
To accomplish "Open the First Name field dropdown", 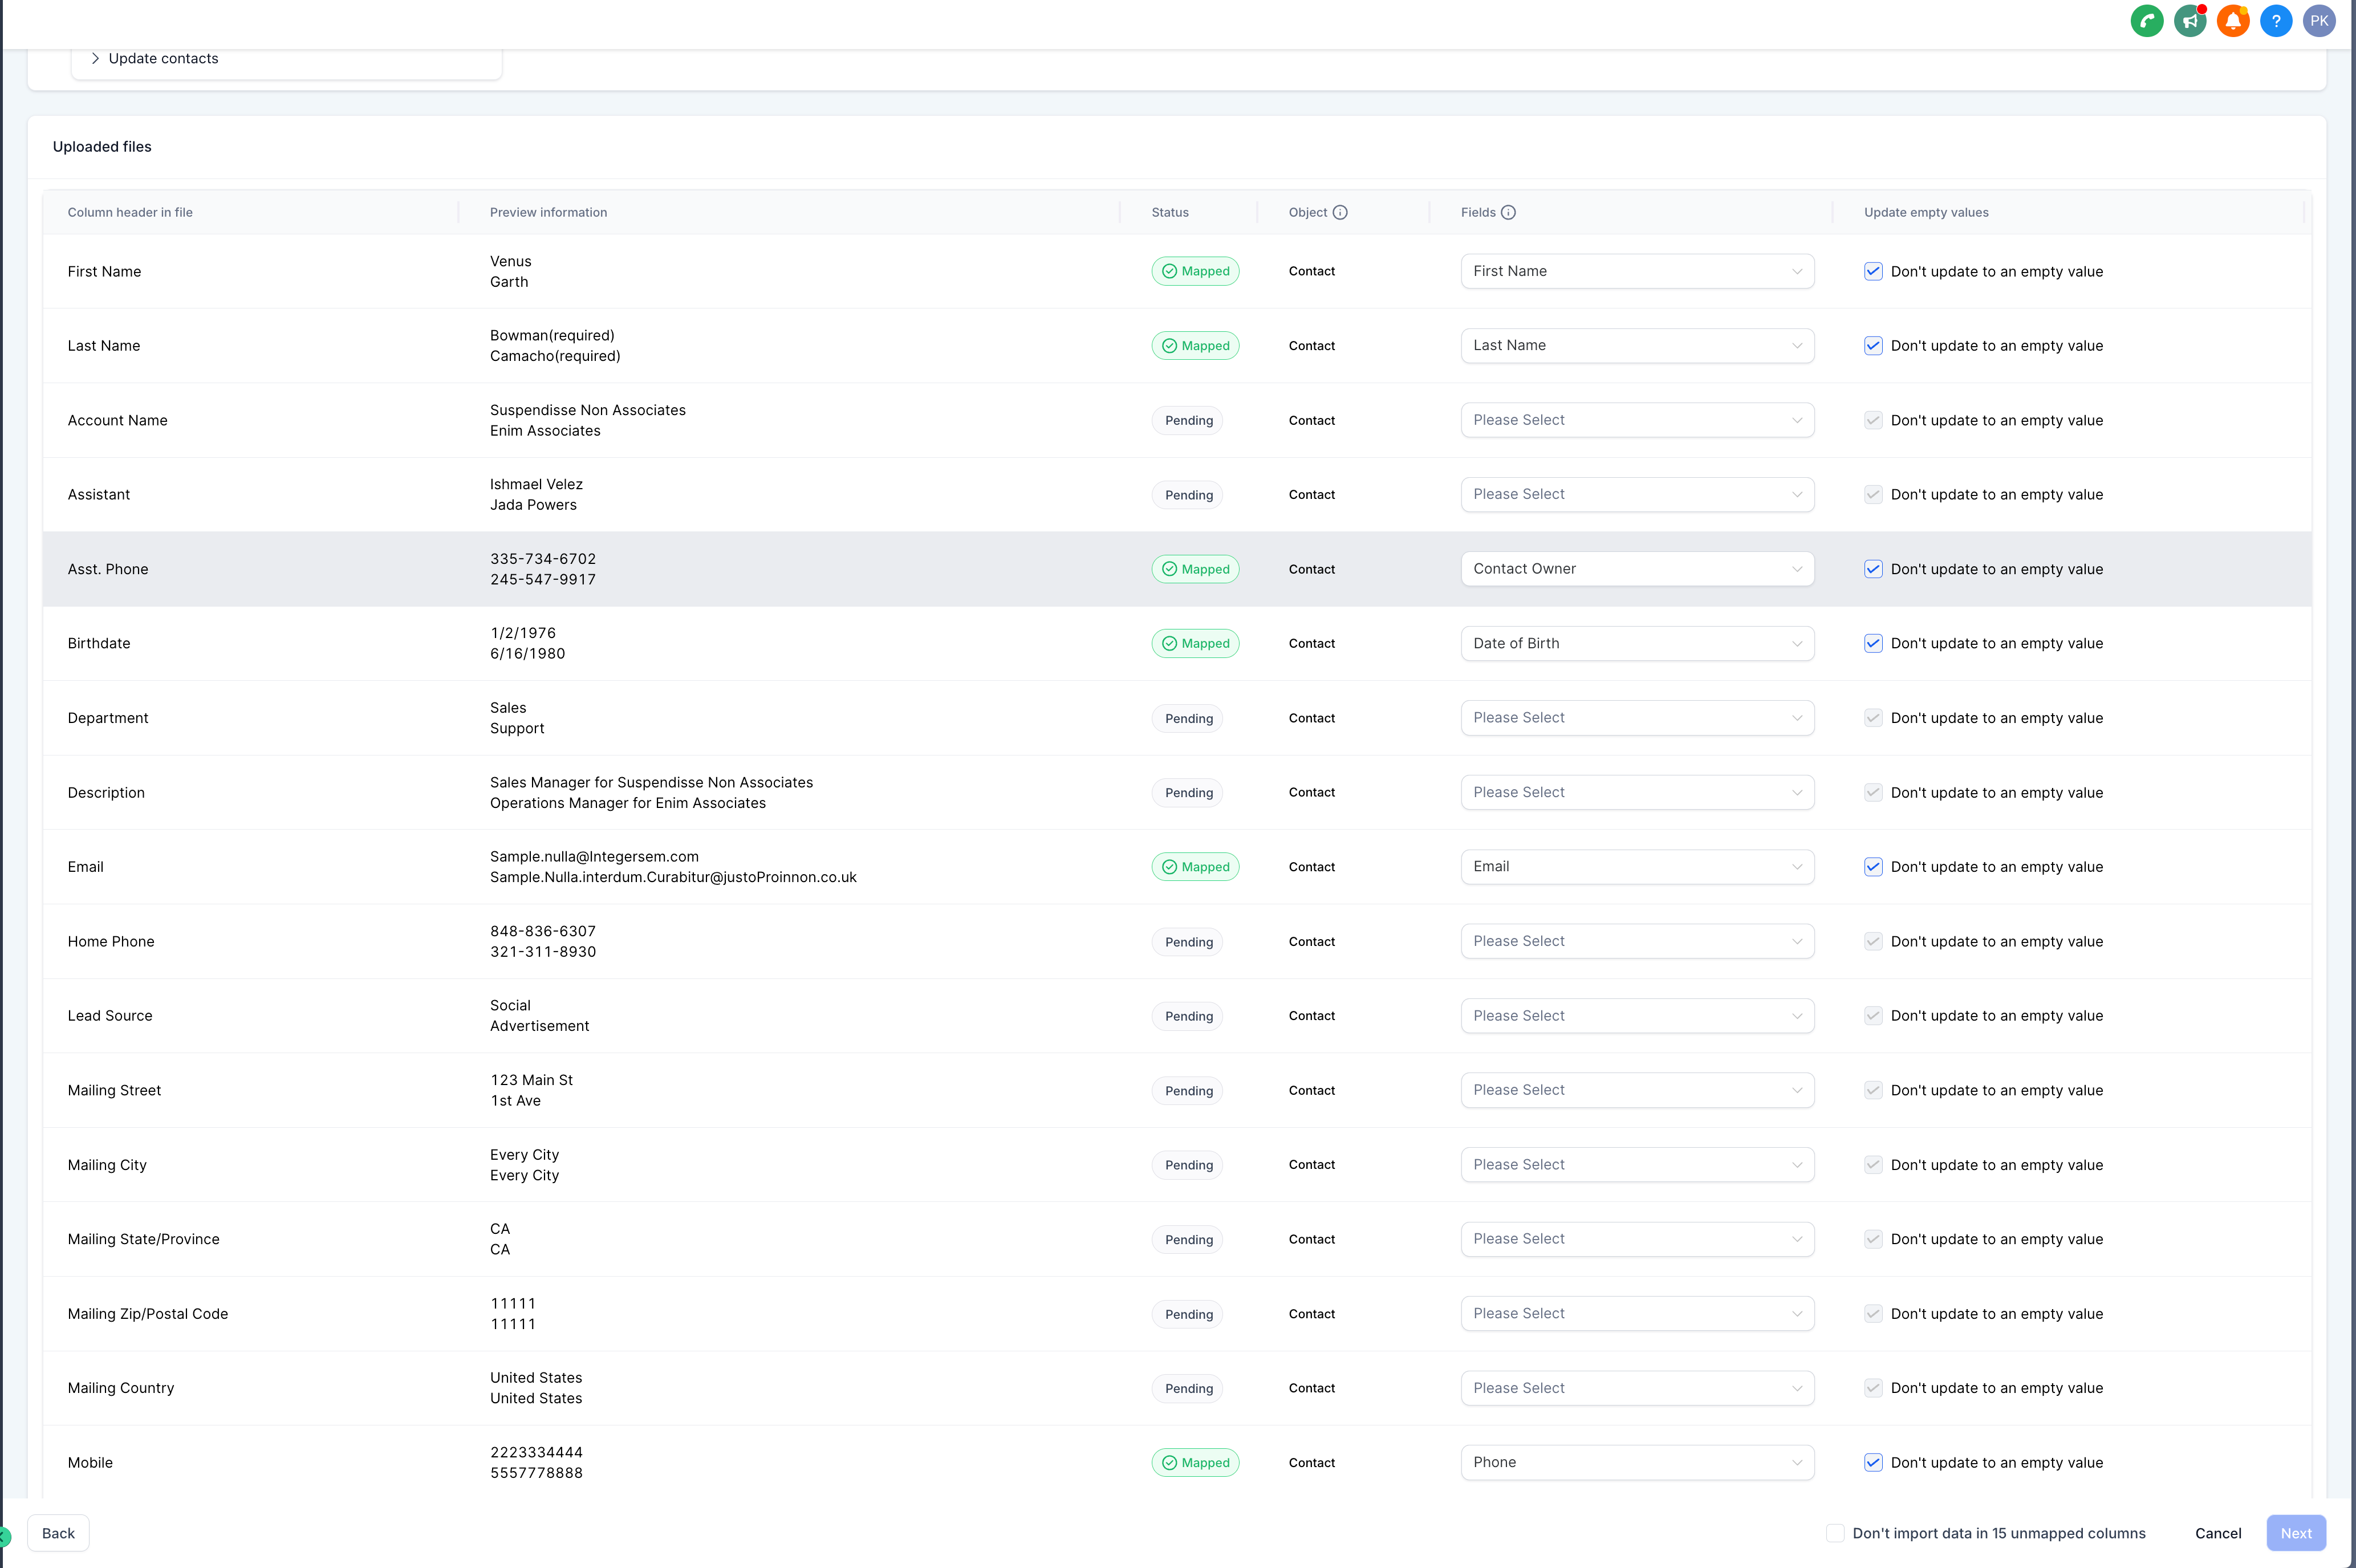I will 1637,271.
